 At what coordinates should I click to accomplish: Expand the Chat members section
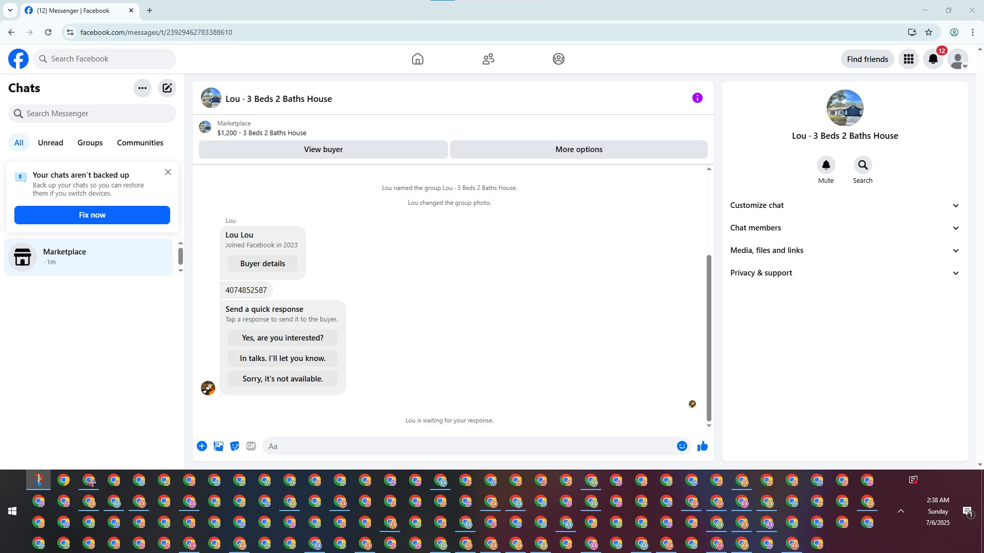point(844,228)
